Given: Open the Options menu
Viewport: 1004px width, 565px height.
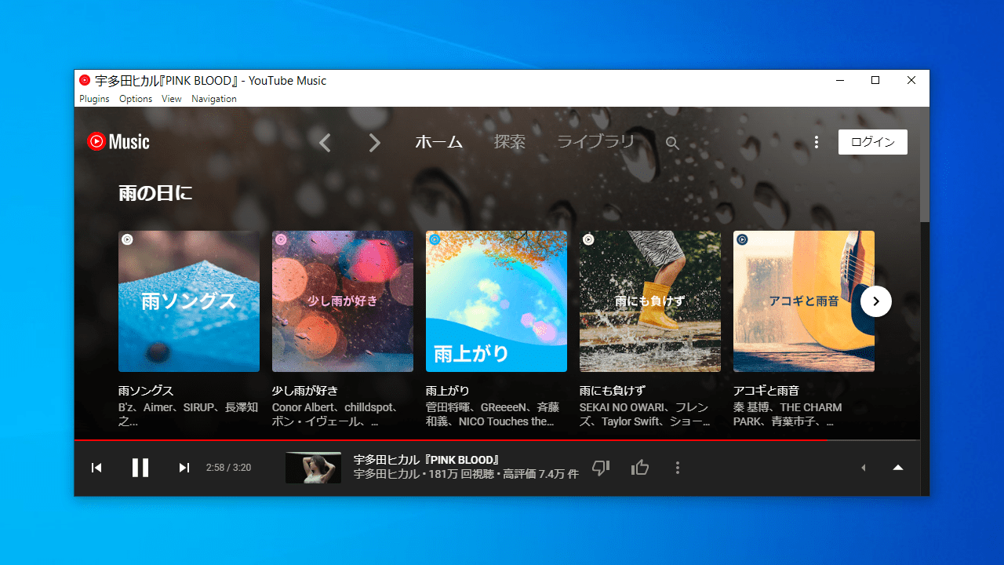Looking at the screenshot, I should [136, 99].
